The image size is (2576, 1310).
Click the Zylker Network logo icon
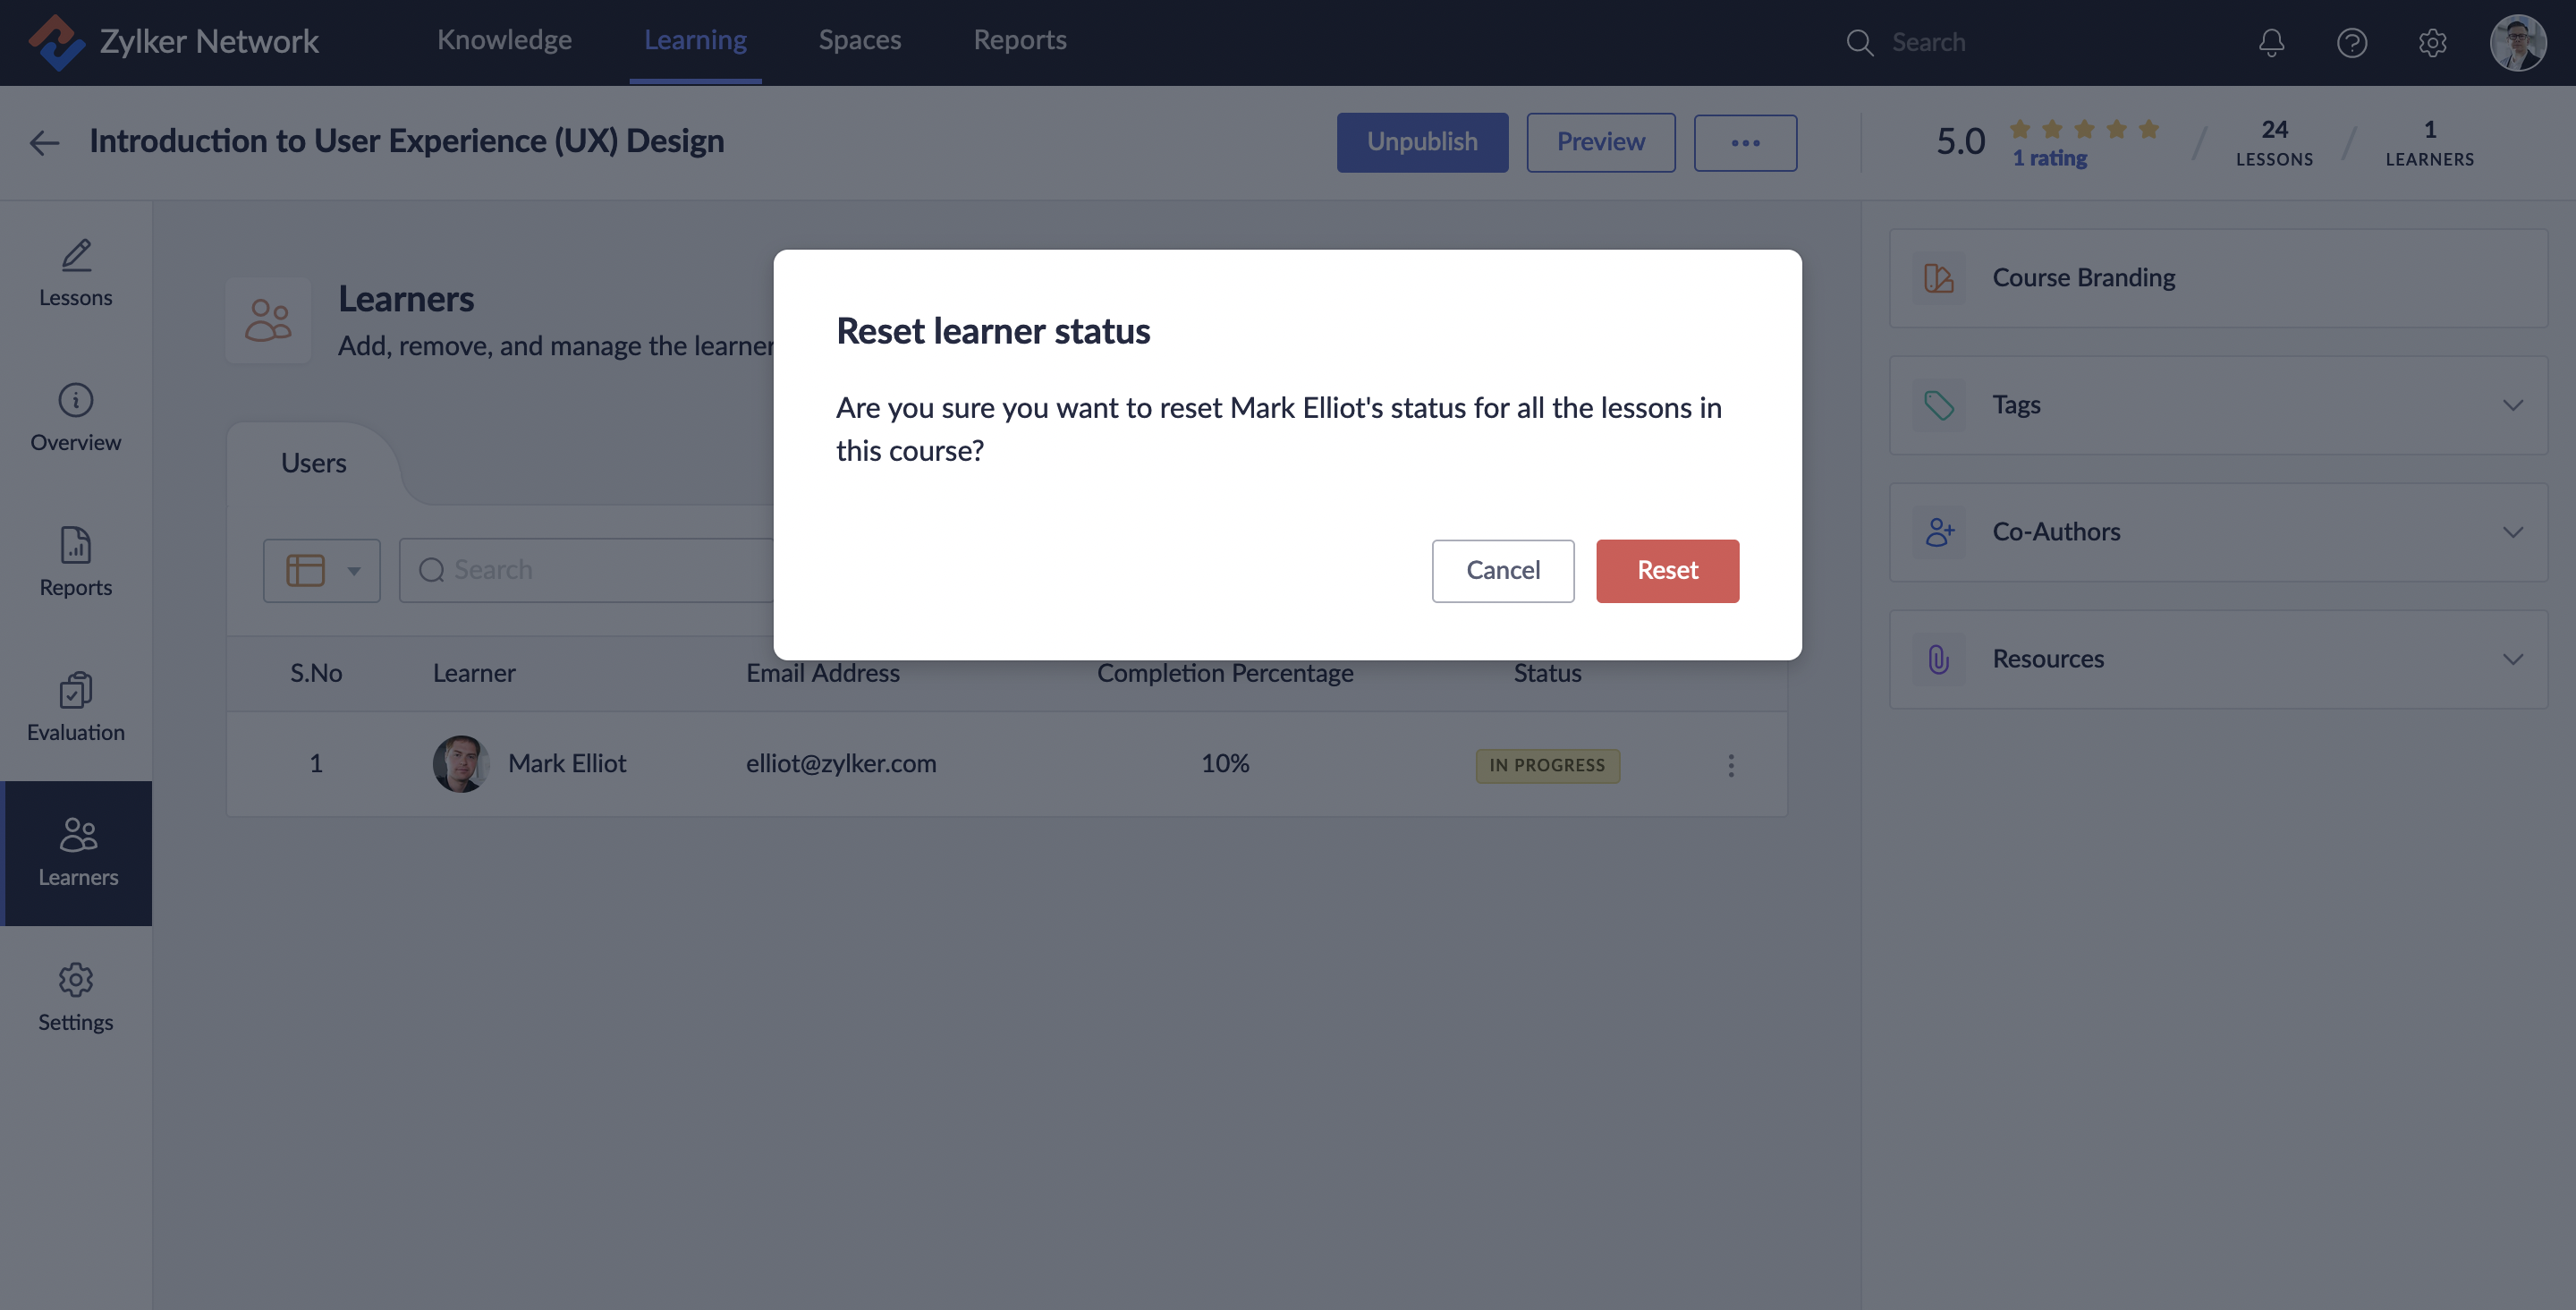tap(56, 42)
